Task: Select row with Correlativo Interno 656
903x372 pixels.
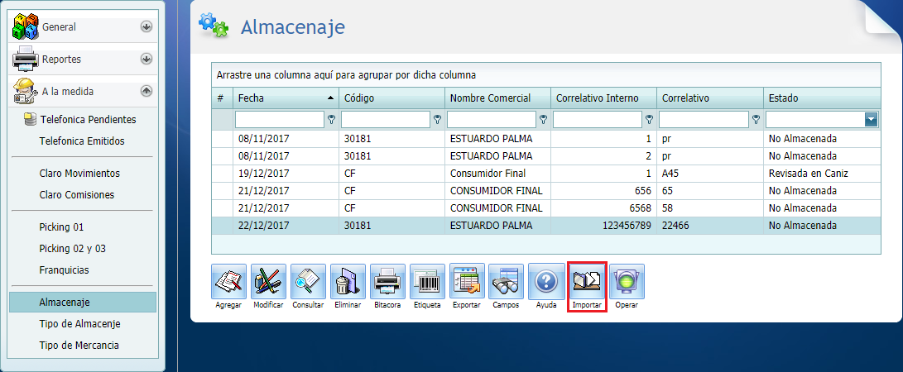Action: [546, 190]
